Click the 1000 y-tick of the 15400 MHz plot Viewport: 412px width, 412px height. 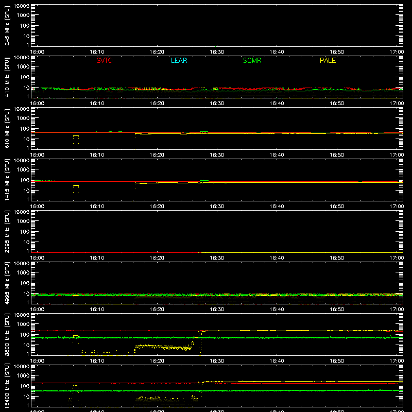click(x=23, y=376)
